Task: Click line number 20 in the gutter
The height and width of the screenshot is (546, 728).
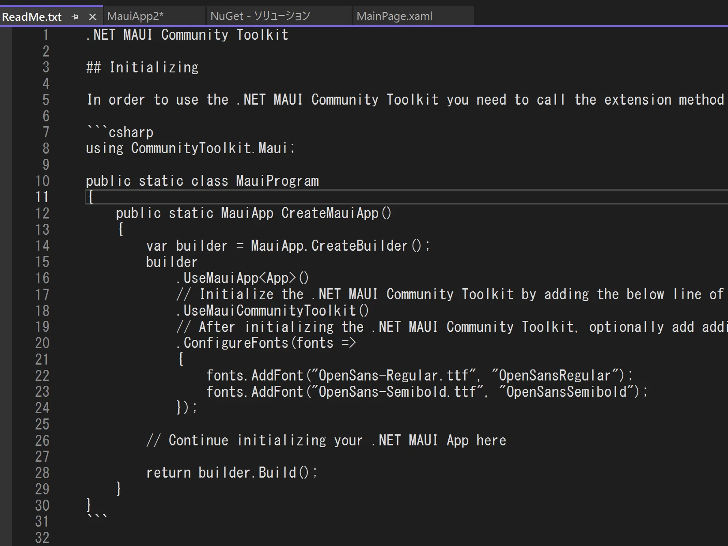Action: point(42,343)
